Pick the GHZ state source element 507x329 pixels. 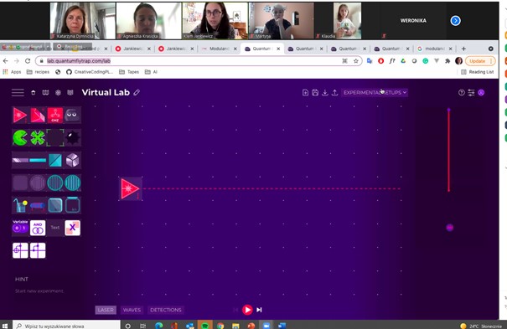(55, 115)
